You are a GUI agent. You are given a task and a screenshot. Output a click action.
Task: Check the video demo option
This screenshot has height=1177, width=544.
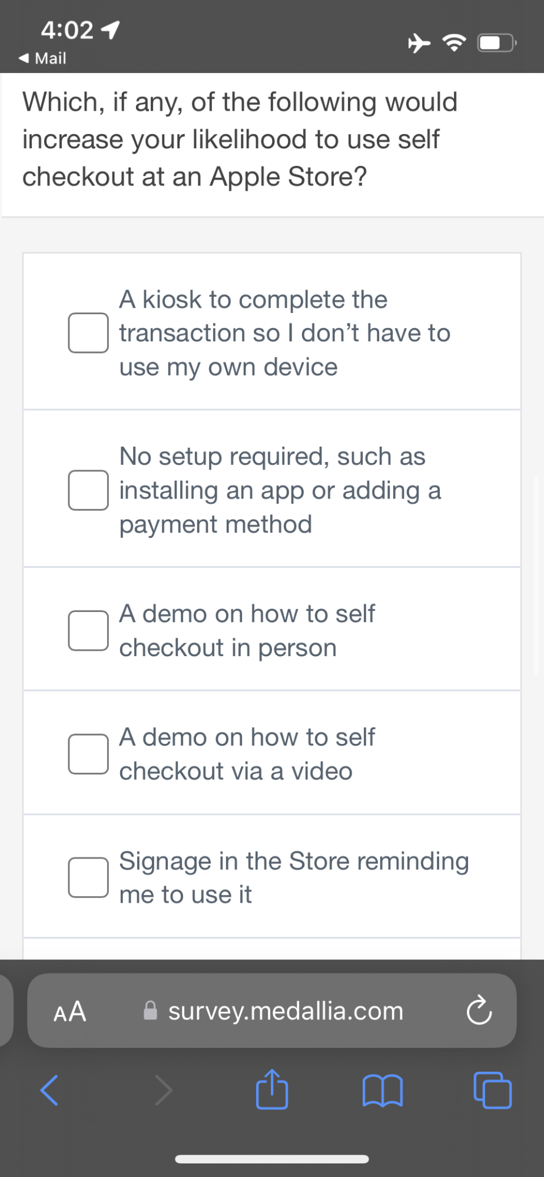(x=88, y=754)
